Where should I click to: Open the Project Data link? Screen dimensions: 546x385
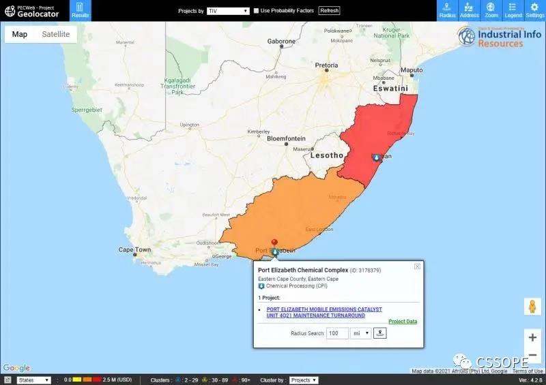pyautogui.click(x=403, y=322)
